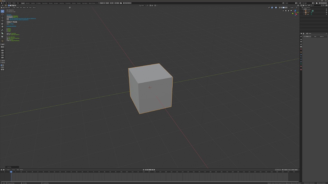Open outliner filter dropdown
The height and width of the screenshot is (184, 328).
pos(324,5)
